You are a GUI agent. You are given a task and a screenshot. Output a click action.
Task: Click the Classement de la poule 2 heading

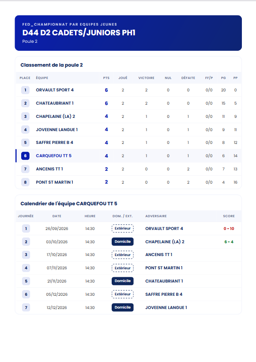pos(52,65)
